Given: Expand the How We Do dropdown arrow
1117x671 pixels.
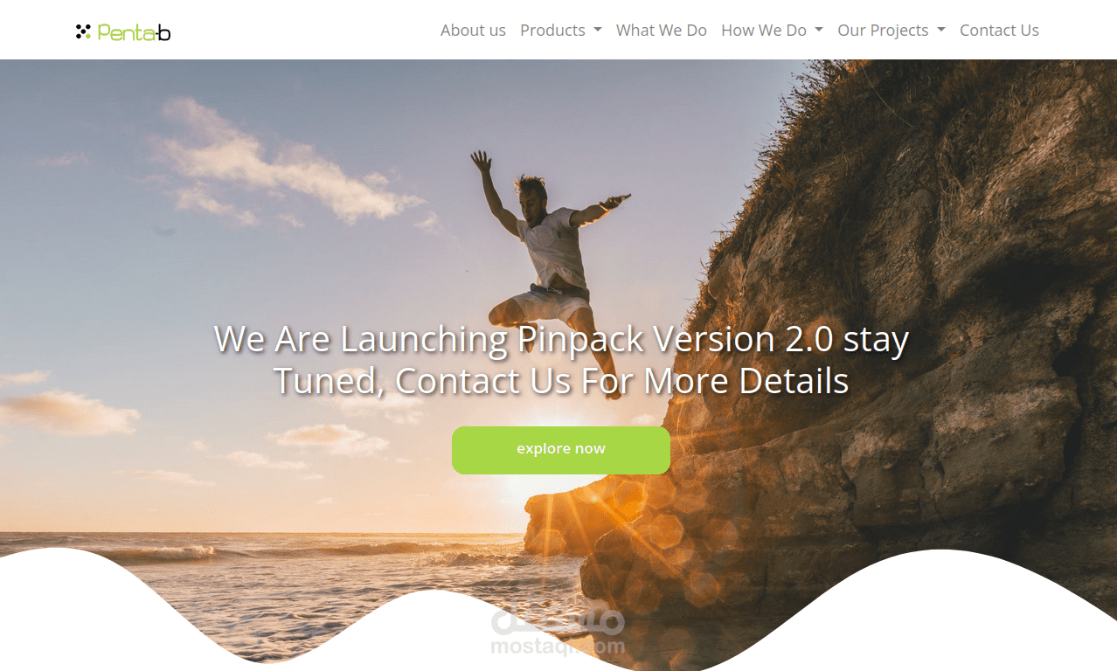Looking at the screenshot, I should tap(819, 31).
